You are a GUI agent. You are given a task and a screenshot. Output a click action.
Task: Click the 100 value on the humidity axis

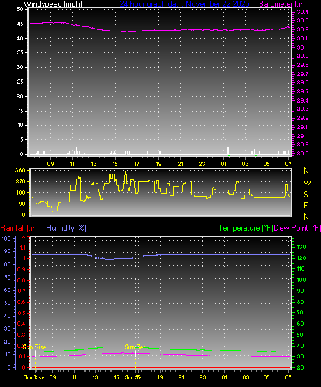click(6, 238)
